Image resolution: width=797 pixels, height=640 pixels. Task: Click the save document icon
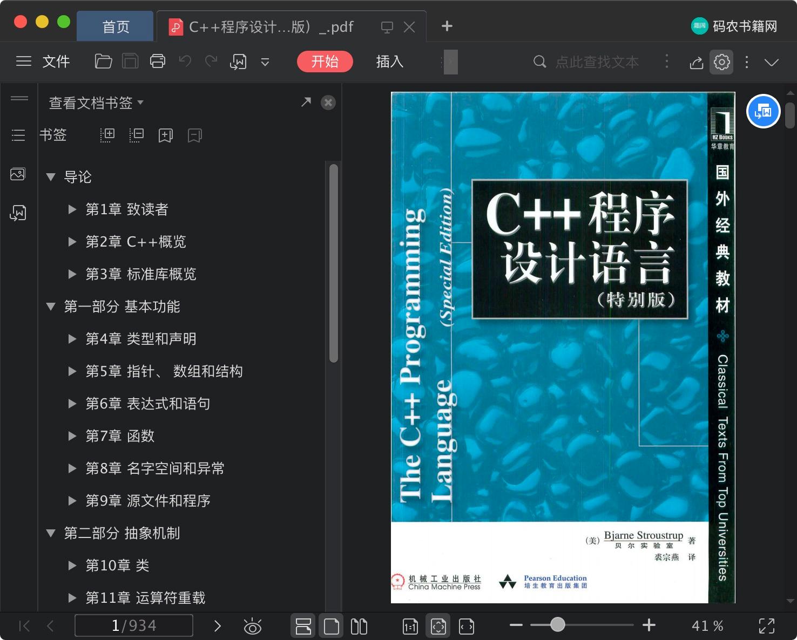tap(130, 62)
